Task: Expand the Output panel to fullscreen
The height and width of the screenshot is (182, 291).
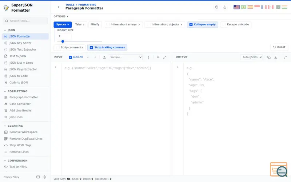Action: (x=285, y=57)
